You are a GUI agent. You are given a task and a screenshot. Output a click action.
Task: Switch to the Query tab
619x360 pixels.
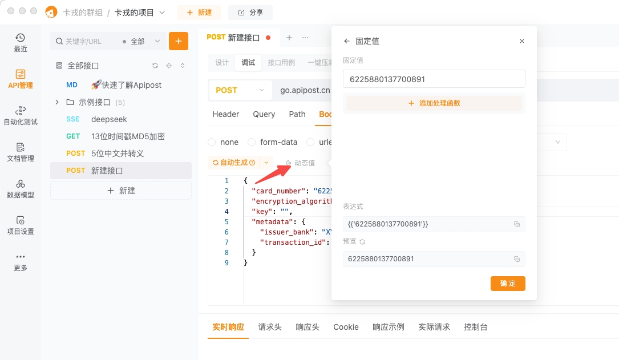tap(264, 114)
